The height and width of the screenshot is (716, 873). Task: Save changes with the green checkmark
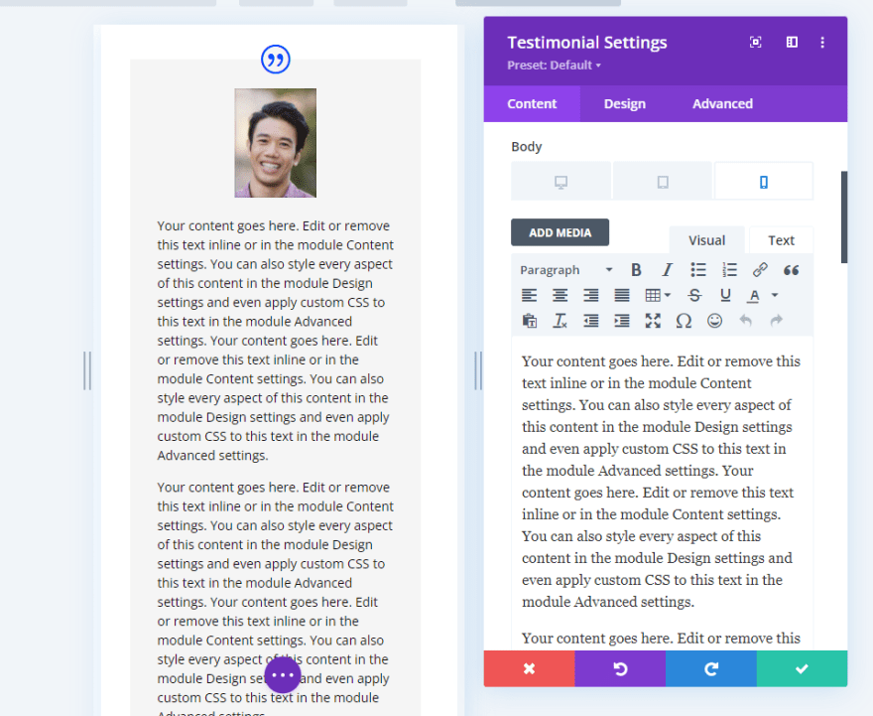pyautogui.click(x=802, y=668)
